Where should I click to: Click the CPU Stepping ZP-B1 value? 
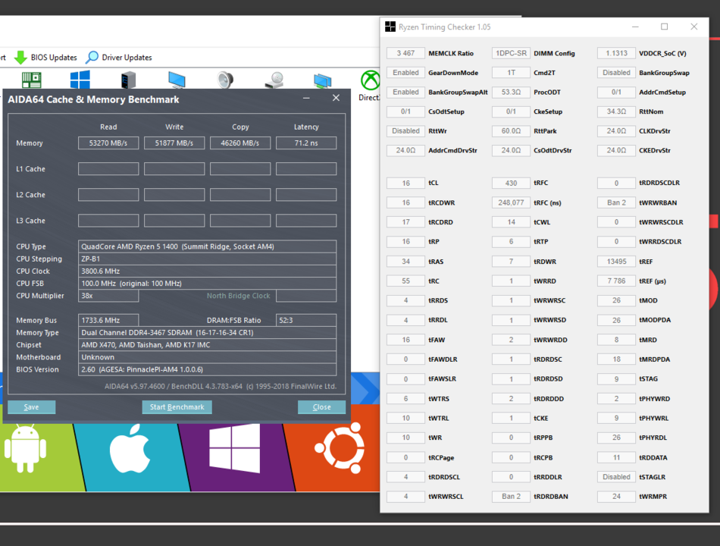[x=207, y=259]
